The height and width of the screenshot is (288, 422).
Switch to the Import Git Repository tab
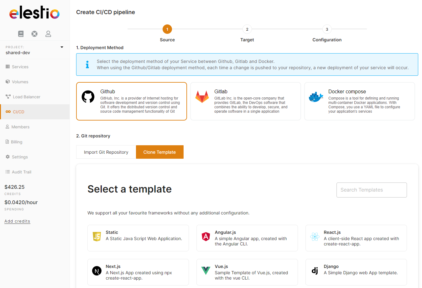(106, 152)
